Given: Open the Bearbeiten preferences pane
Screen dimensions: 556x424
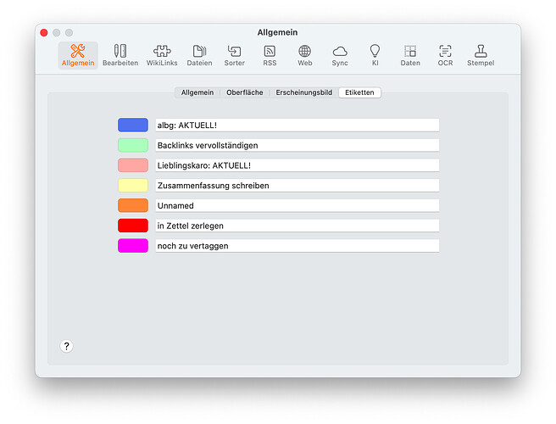Looking at the screenshot, I should click(x=120, y=55).
